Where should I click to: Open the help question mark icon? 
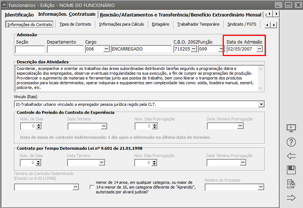291,142
